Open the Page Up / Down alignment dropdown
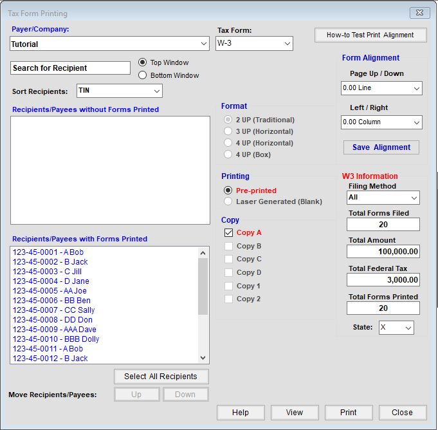Screen dimensions: 438x430 pyautogui.click(x=381, y=88)
